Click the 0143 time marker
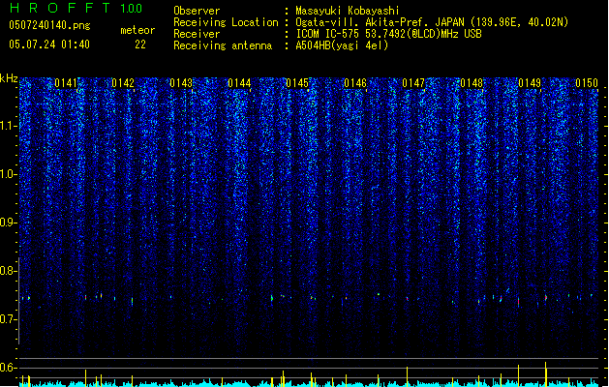This screenshot has width=609, height=387. point(181,83)
